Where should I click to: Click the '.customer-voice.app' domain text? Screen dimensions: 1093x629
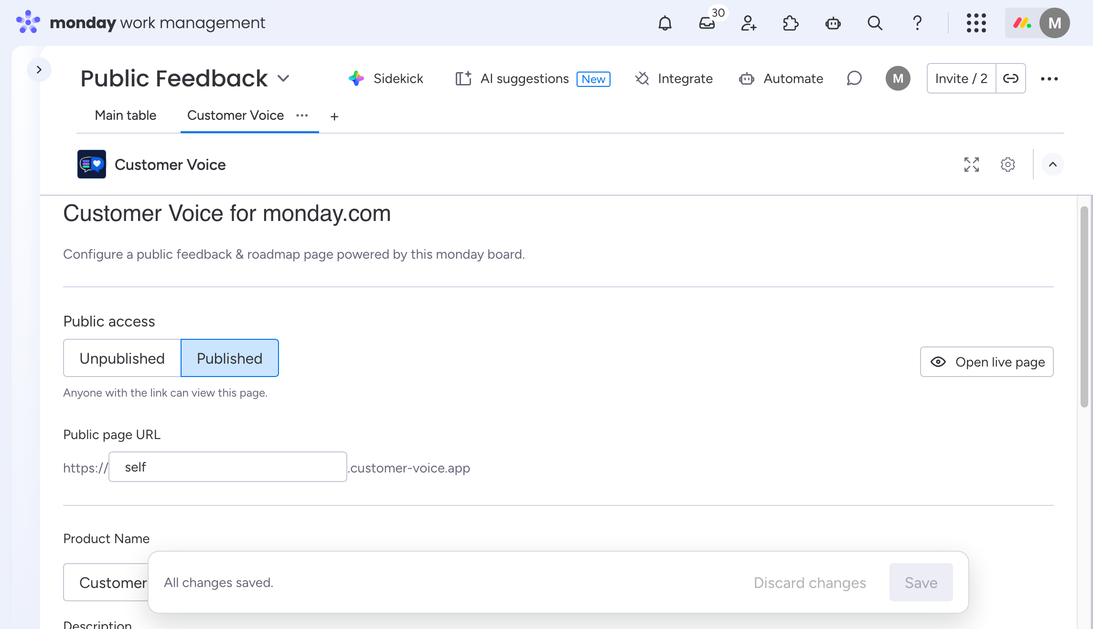tap(409, 468)
